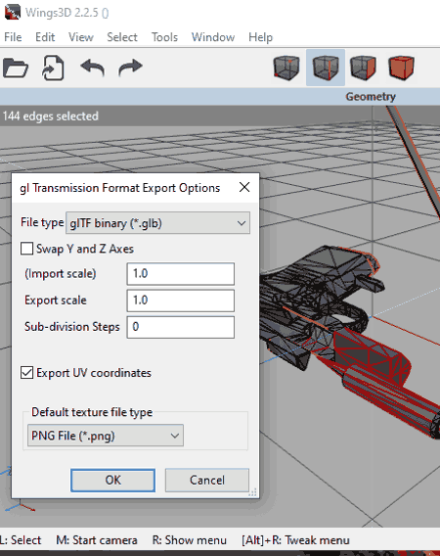Uncheck Export UV coordinates

27,373
